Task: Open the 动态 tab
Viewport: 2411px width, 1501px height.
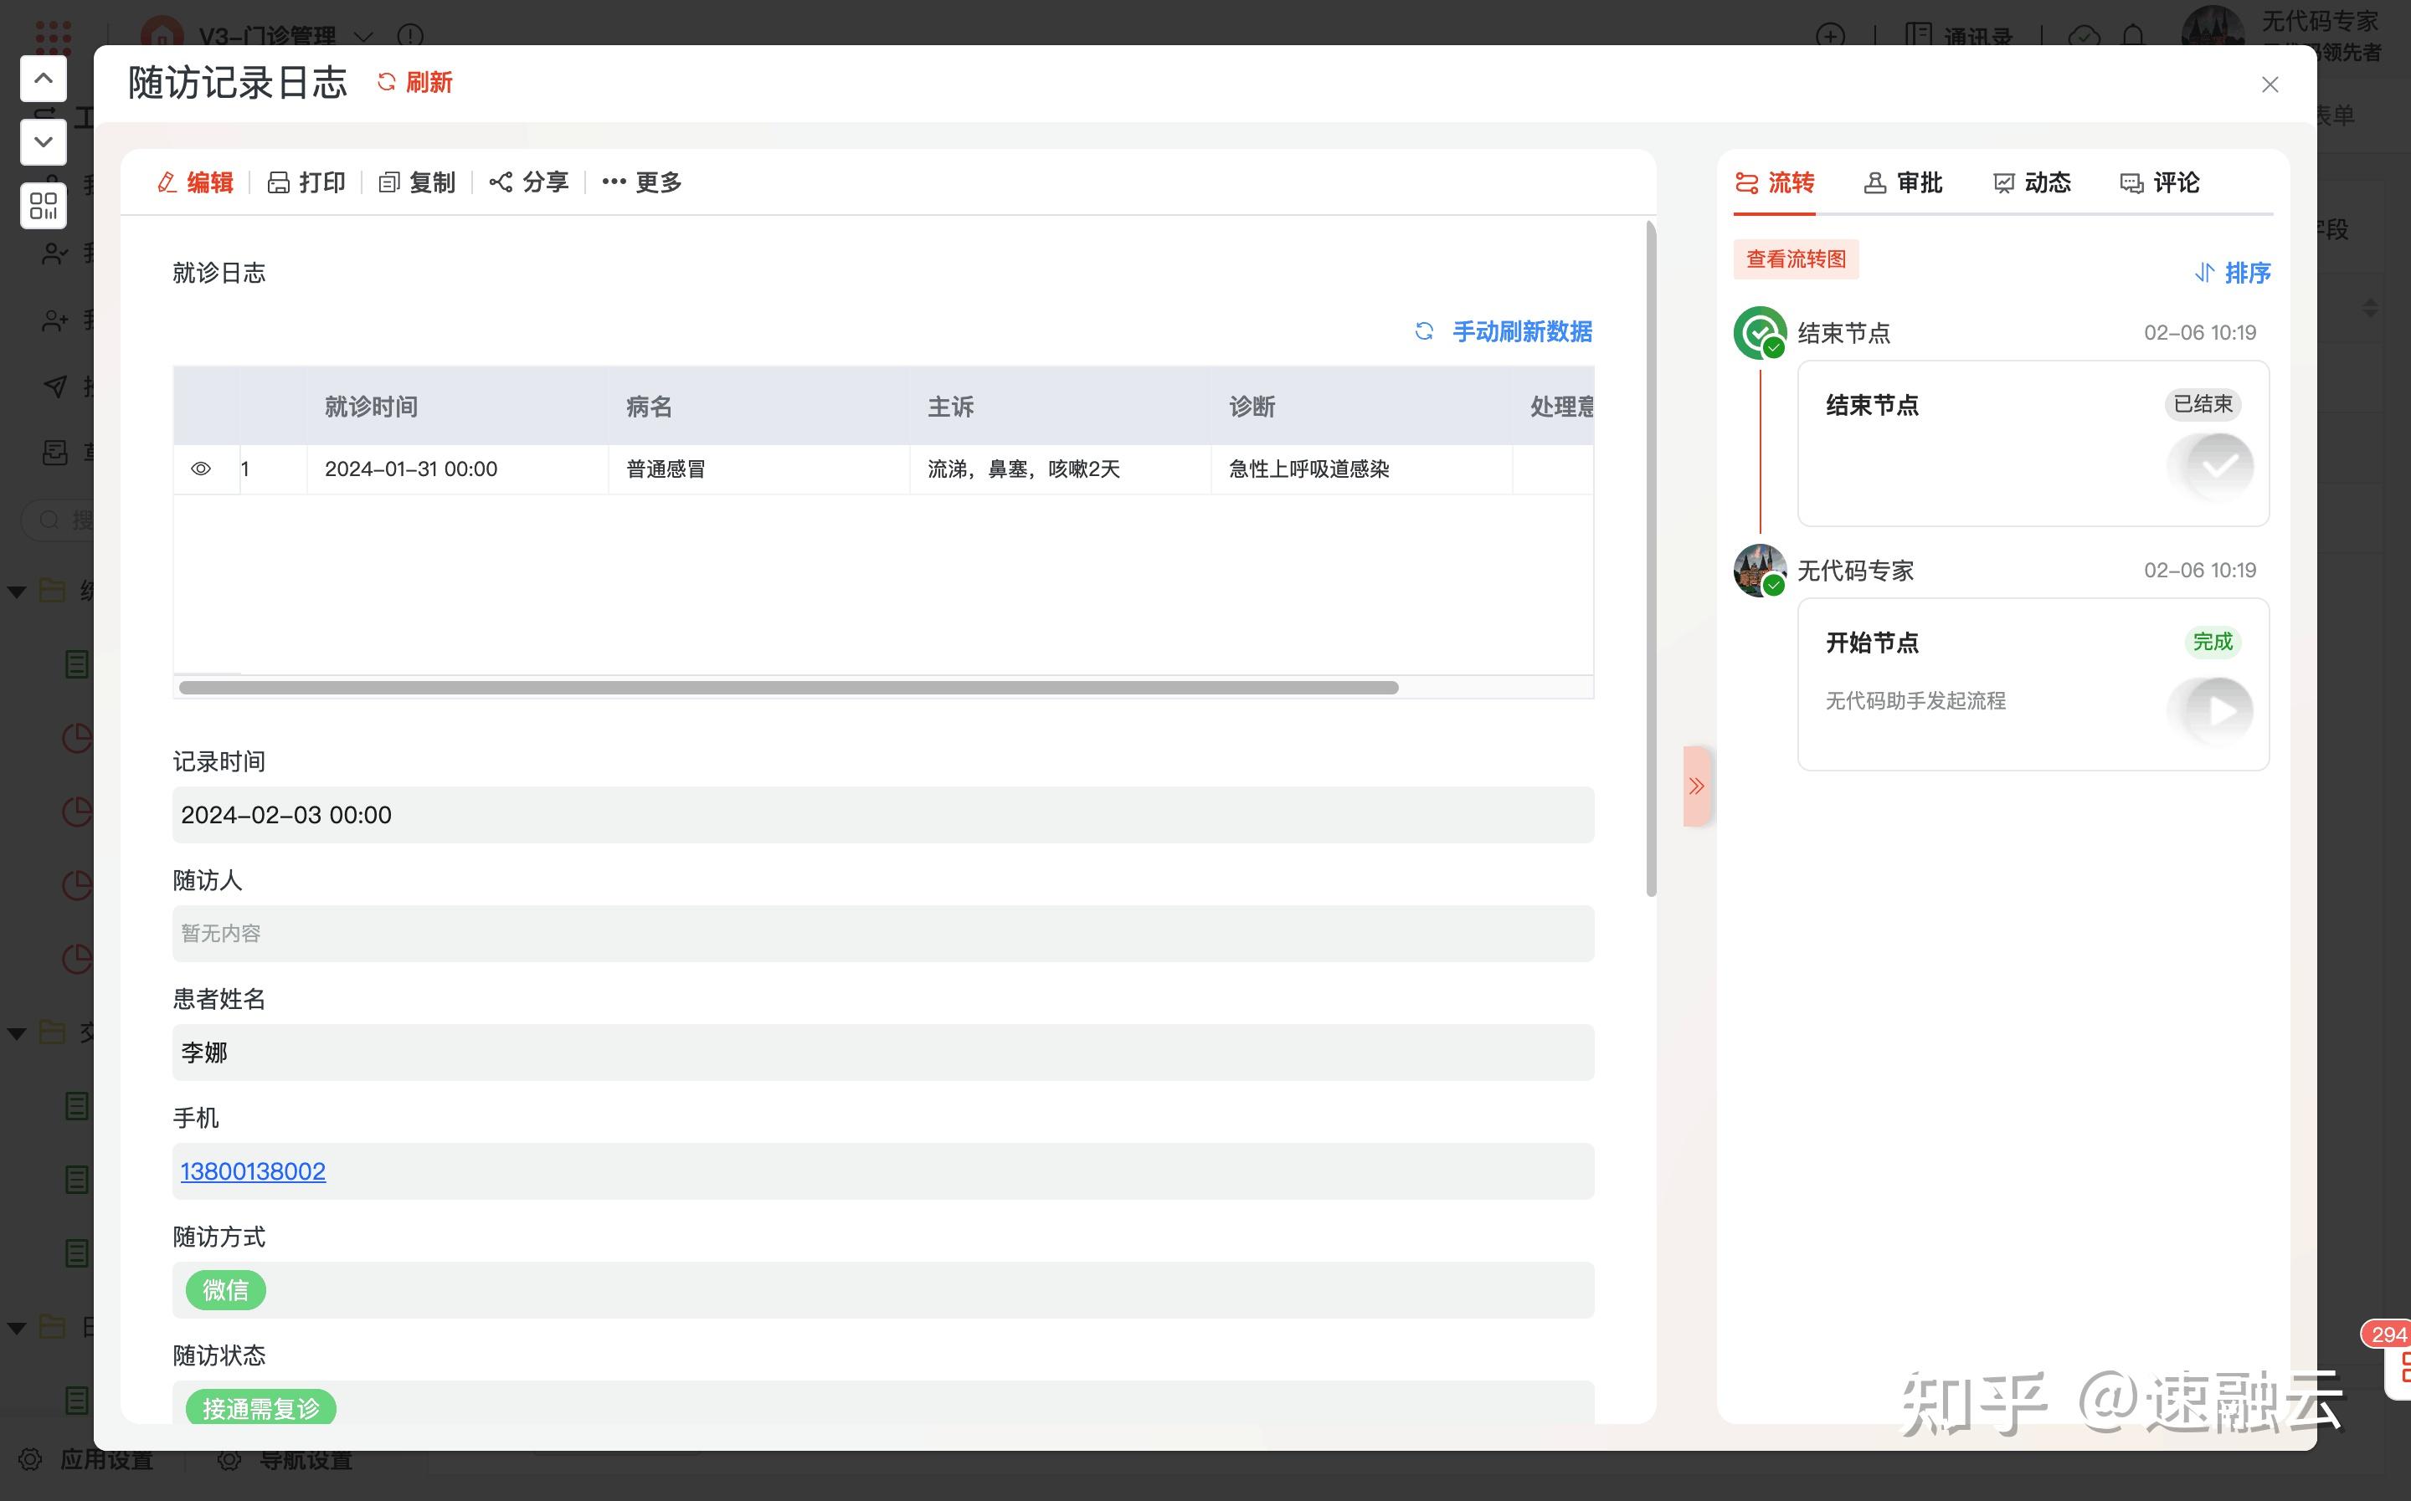Action: coord(2032,182)
